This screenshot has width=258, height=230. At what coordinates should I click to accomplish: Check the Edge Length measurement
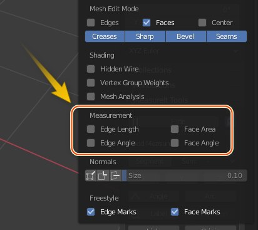point(91,129)
